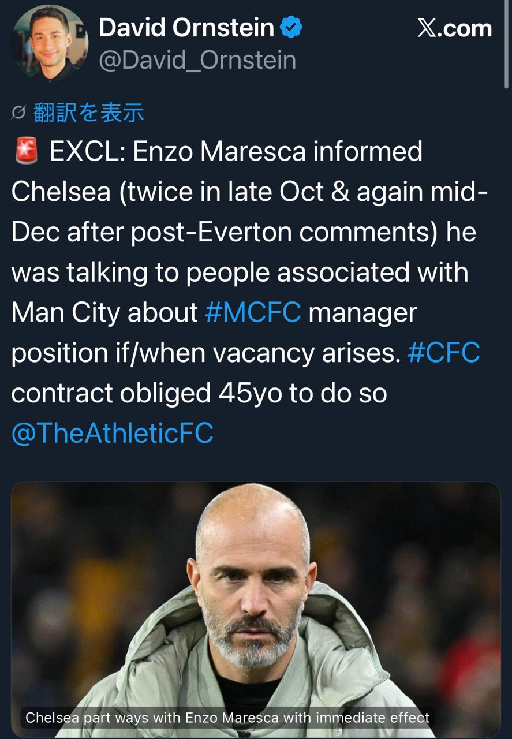The width and height of the screenshot is (512, 739).
Task: Click the "Chelsea part ways" image caption
Action: [x=227, y=718]
